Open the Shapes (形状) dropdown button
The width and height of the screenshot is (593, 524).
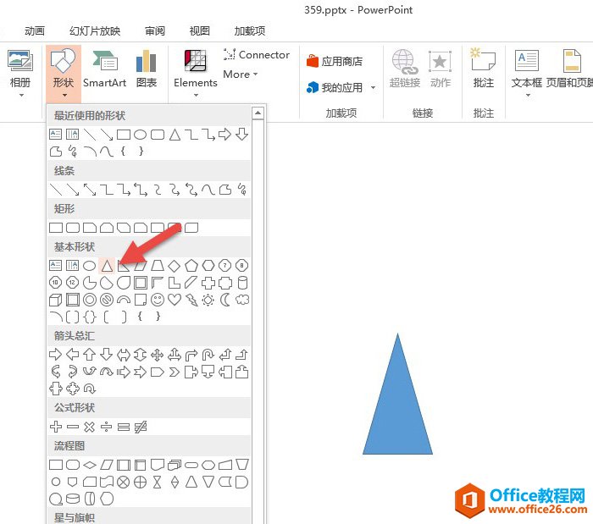coord(64,74)
